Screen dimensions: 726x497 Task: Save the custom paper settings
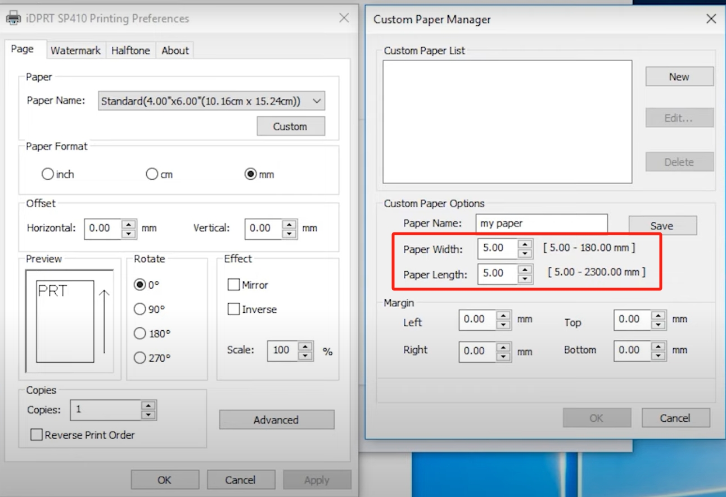click(x=662, y=226)
